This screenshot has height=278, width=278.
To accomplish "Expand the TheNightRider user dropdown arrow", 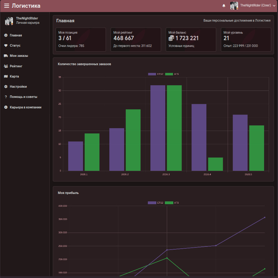I will [274, 6].
